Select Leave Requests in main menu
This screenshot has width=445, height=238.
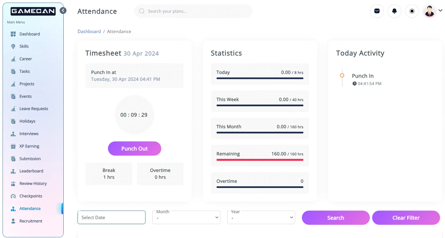click(x=33, y=109)
